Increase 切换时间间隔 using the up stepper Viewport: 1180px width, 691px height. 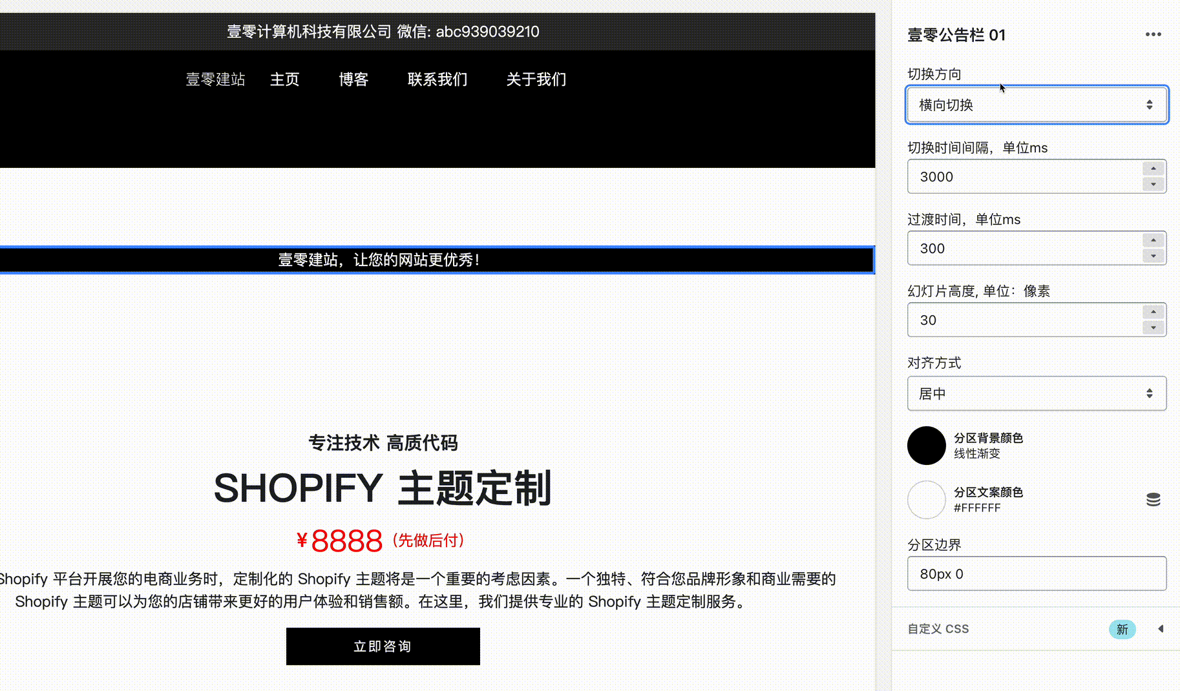click(x=1153, y=169)
